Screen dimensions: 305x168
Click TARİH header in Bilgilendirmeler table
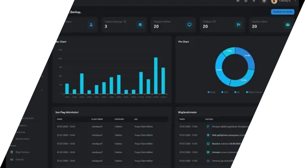tap(182, 119)
